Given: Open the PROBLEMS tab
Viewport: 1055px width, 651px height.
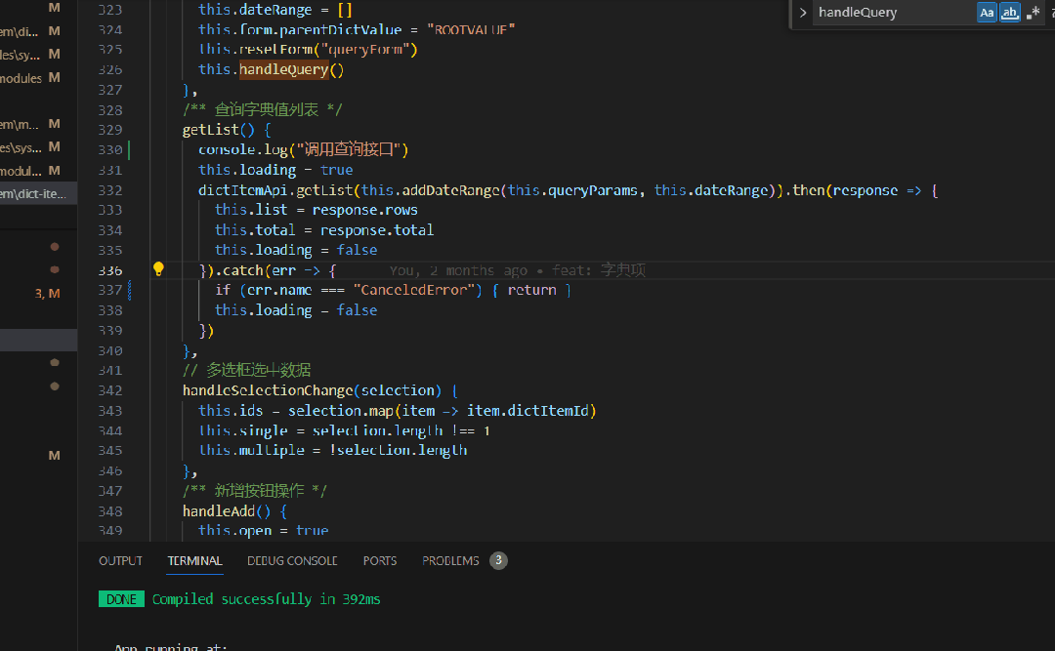Looking at the screenshot, I should 450,561.
